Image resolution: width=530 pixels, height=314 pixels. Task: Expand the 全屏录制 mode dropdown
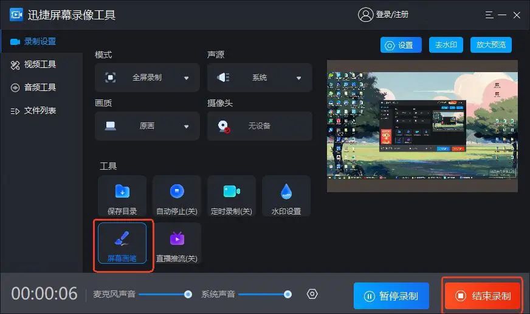(x=147, y=78)
